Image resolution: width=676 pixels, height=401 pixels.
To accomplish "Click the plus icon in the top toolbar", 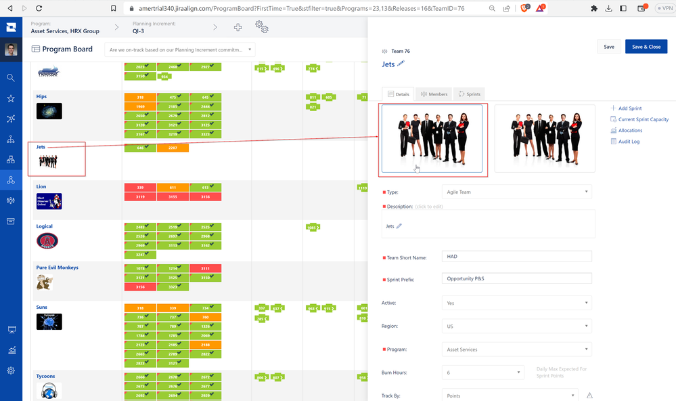I will [x=238, y=27].
